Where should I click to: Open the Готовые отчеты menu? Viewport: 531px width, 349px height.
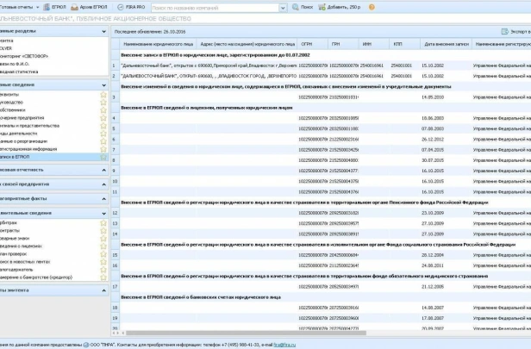(19, 7)
